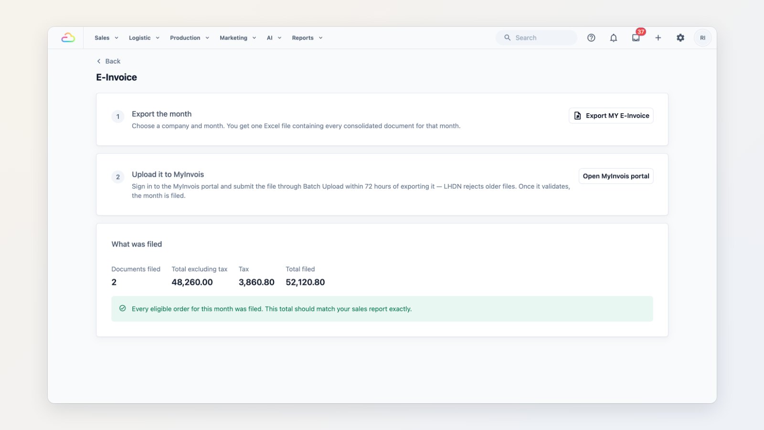This screenshot has height=430, width=764.
Task: Open the inbox icon with 37 badge
Action: point(636,38)
